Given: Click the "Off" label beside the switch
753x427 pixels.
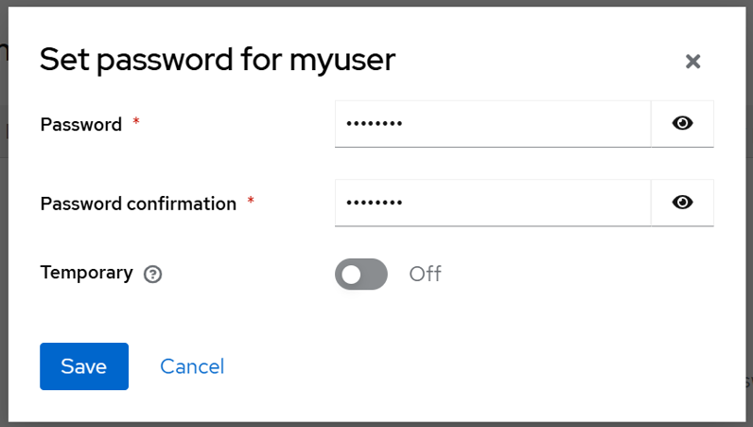Looking at the screenshot, I should [x=425, y=275].
